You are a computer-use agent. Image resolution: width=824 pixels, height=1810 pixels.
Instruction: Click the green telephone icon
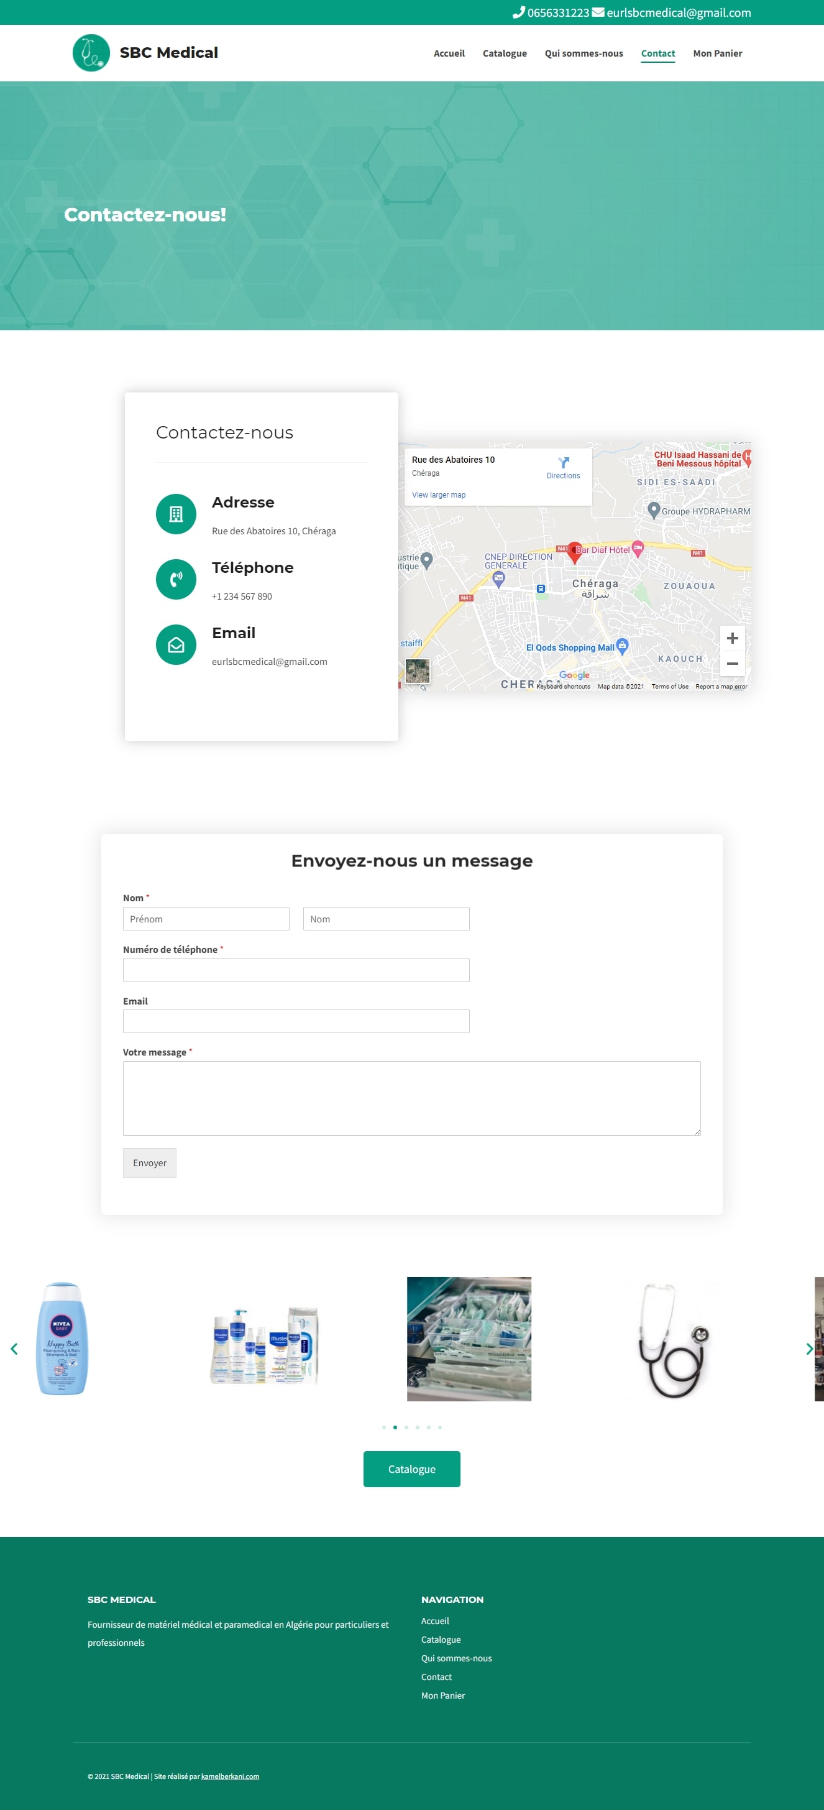pyautogui.click(x=175, y=580)
